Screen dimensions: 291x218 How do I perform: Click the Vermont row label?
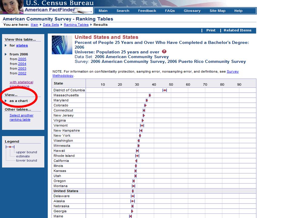click(61, 125)
